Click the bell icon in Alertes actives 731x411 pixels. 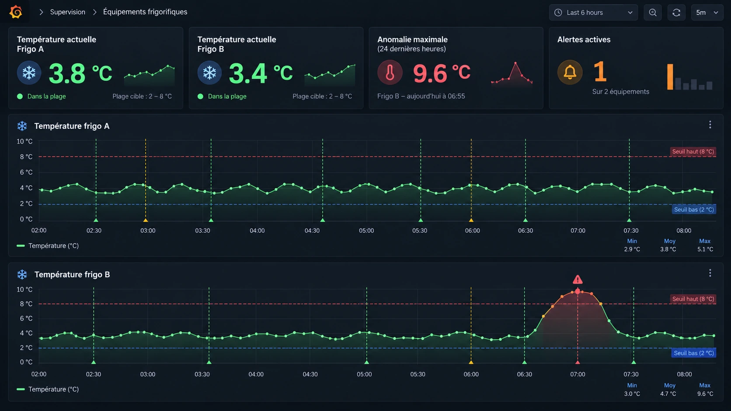pyautogui.click(x=570, y=73)
